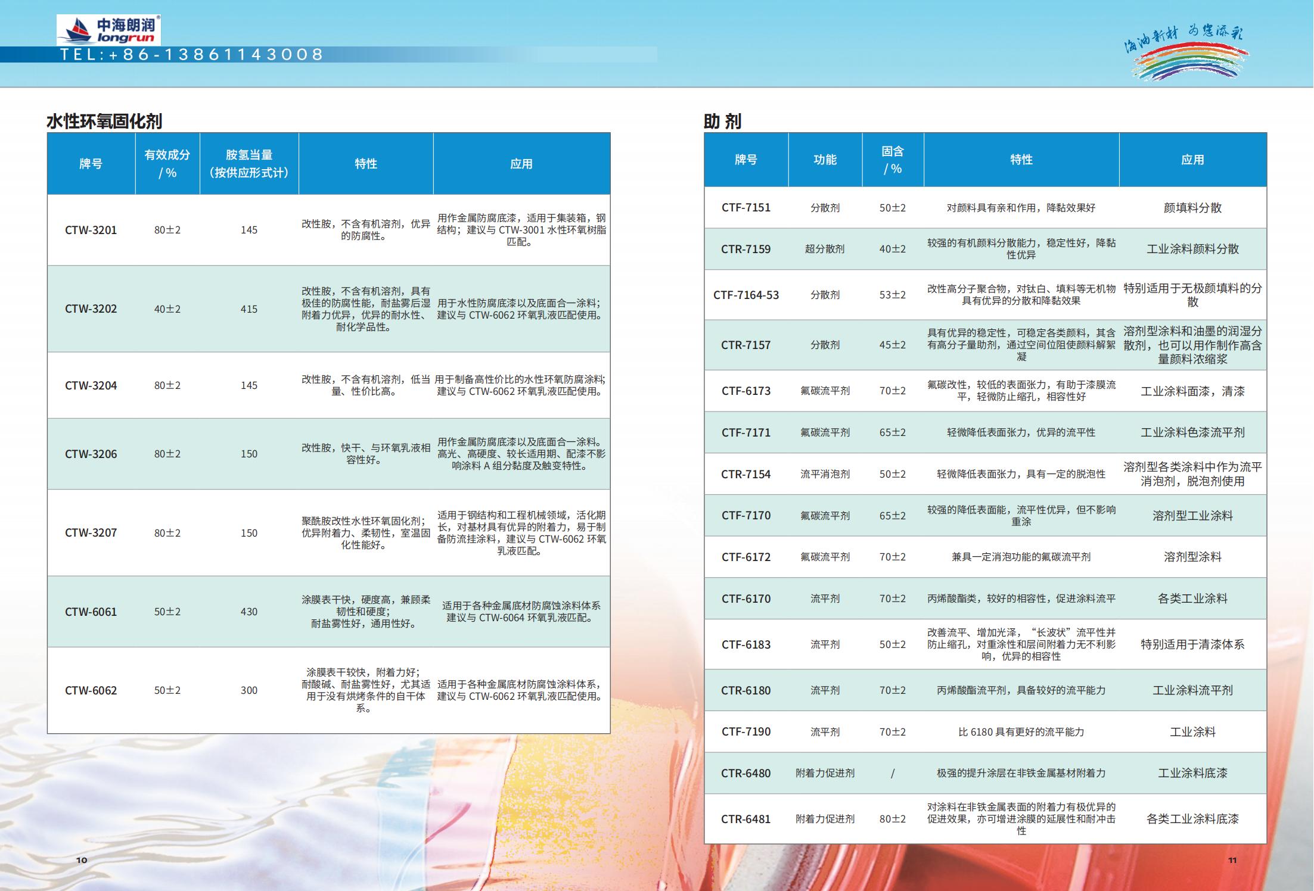Click 兼具一定消泡功能的氟碳流平剂 description
Image resolution: width=1314 pixels, height=891 pixels.
coord(1021,557)
